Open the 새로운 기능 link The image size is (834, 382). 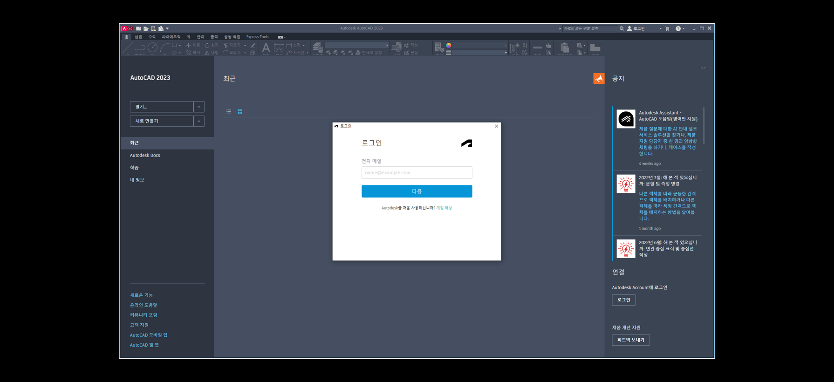click(141, 295)
